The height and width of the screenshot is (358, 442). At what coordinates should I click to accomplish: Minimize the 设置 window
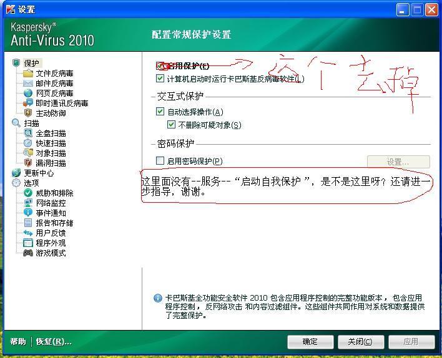(x=402, y=10)
